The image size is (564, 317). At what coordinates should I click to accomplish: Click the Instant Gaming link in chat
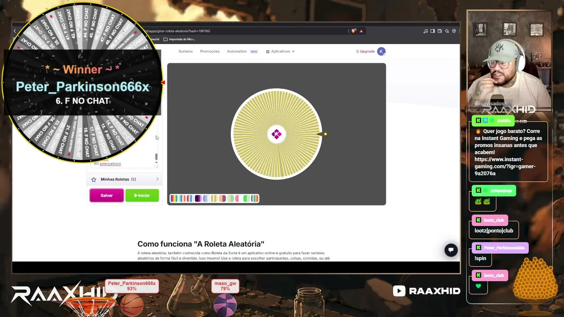coord(505,166)
